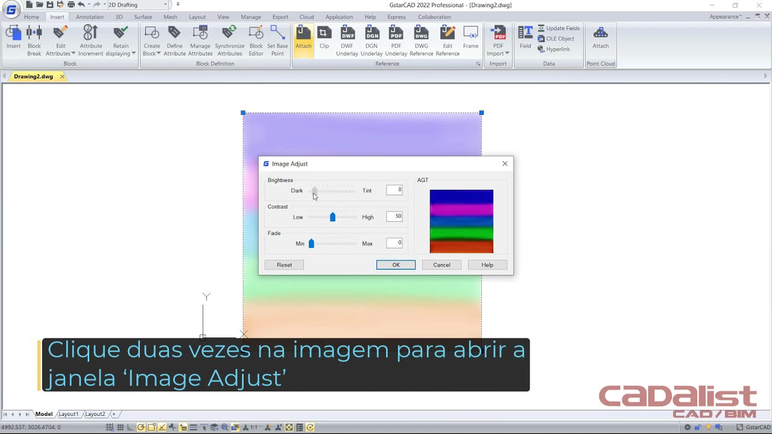Image resolution: width=772 pixels, height=434 pixels.
Task: Open the Appearance dropdown
Action: click(726, 17)
